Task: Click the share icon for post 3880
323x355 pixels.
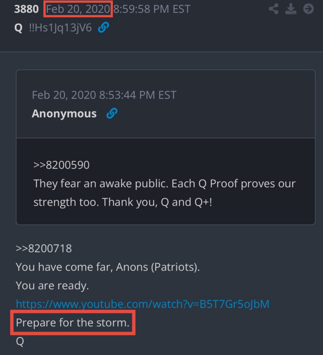Action: (274, 9)
